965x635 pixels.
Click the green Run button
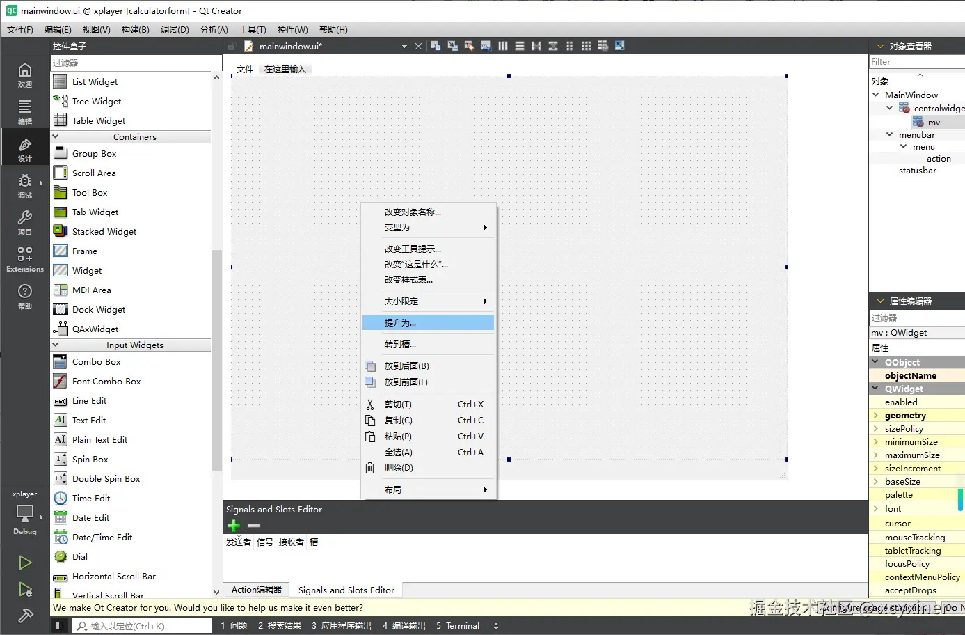coord(25,562)
